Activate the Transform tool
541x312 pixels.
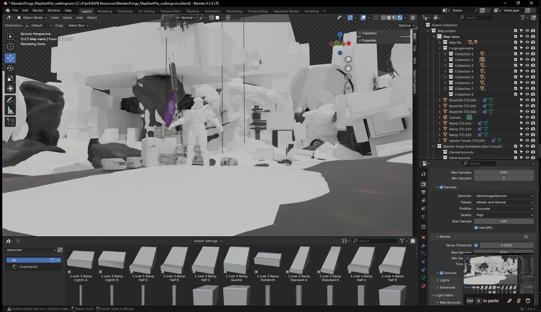[10, 88]
